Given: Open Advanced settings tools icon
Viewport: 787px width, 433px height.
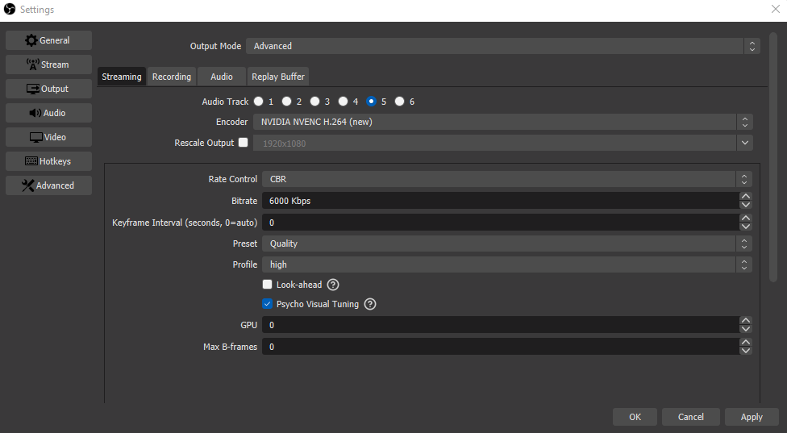Looking at the screenshot, I should [x=48, y=185].
